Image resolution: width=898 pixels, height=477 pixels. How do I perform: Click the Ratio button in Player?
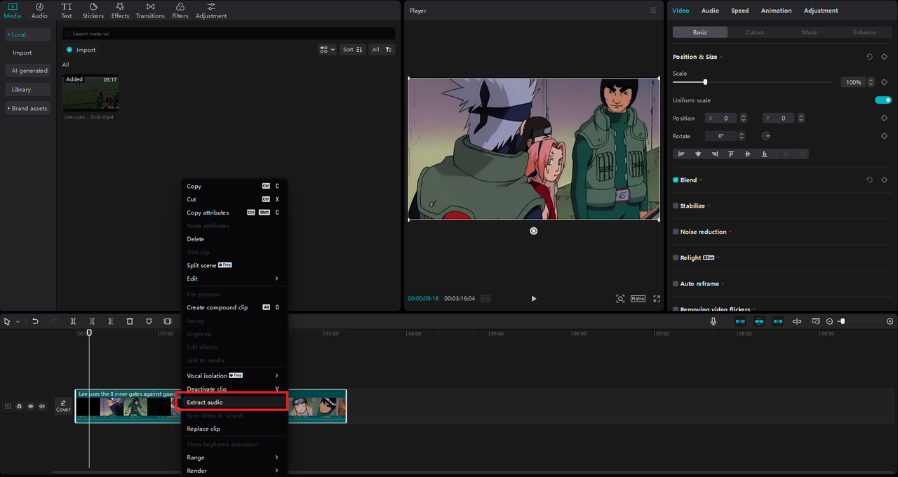(638, 299)
